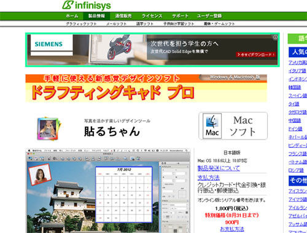Click the 今すぐダウンロード button in the ad
The image size is (307, 233).
click(x=256, y=55)
